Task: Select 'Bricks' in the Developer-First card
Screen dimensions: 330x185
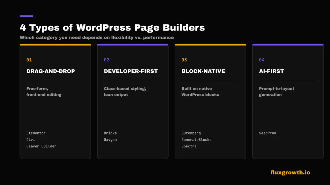Action: 110,133
